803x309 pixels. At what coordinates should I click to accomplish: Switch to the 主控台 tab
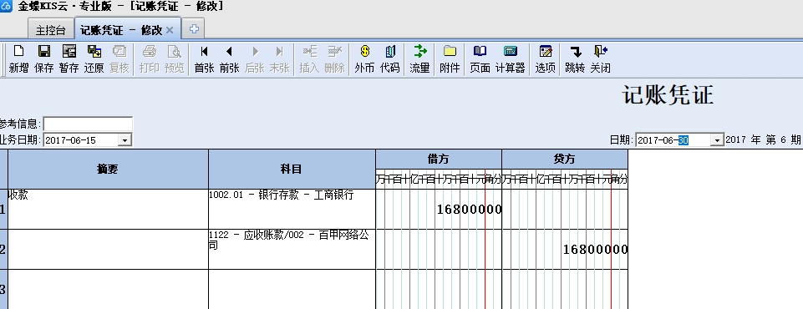[x=51, y=30]
